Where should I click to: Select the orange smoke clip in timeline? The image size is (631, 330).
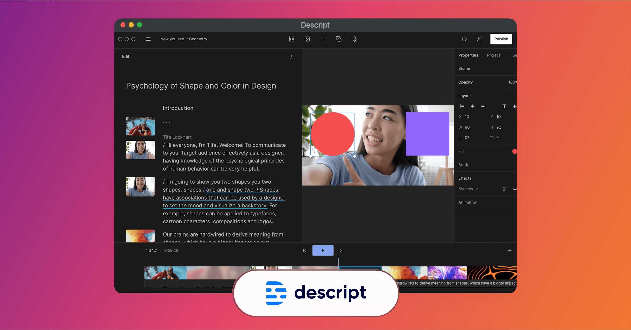[x=405, y=273]
